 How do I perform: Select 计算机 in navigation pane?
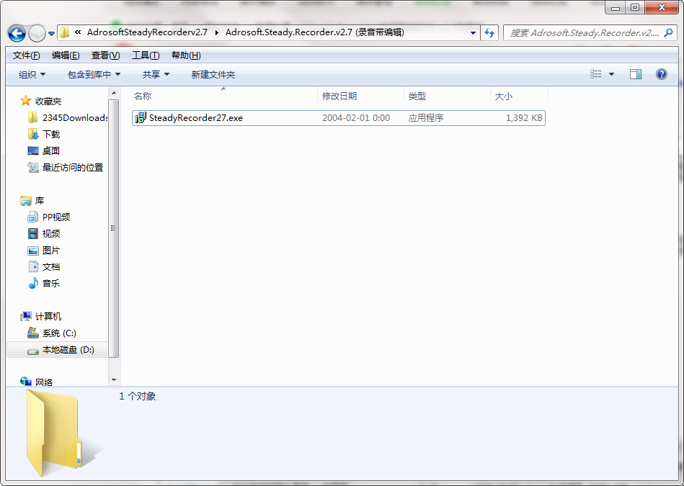pos(48,317)
